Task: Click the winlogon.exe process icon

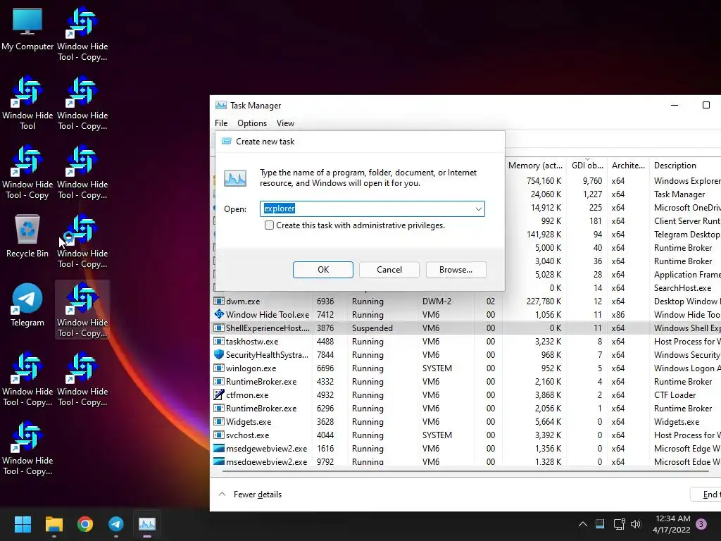Action: 219,368
